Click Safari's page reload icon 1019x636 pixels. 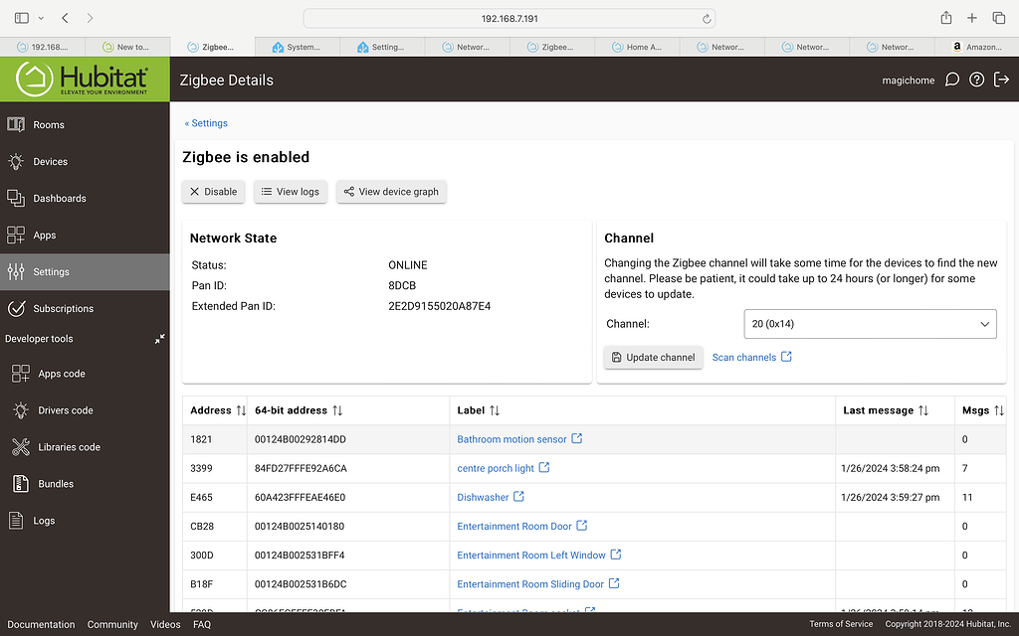pyautogui.click(x=707, y=19)
